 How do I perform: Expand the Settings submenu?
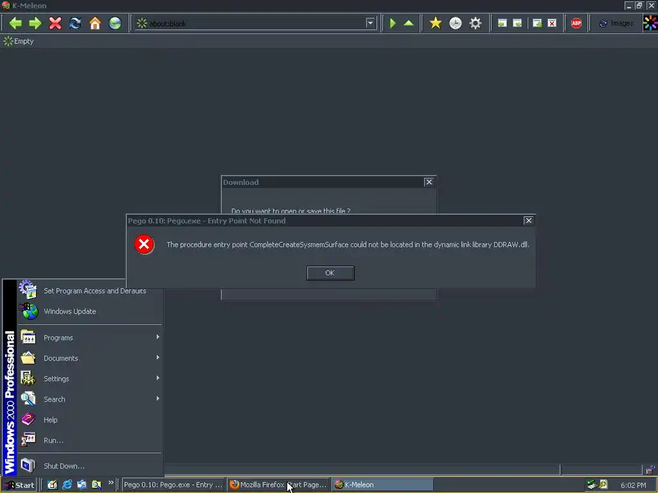point(89,379)
